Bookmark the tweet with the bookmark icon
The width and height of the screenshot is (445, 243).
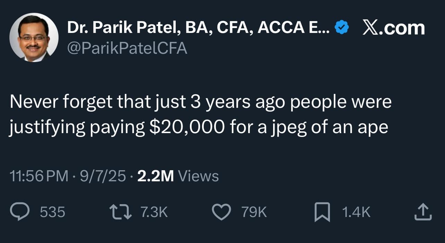point(322,212)
